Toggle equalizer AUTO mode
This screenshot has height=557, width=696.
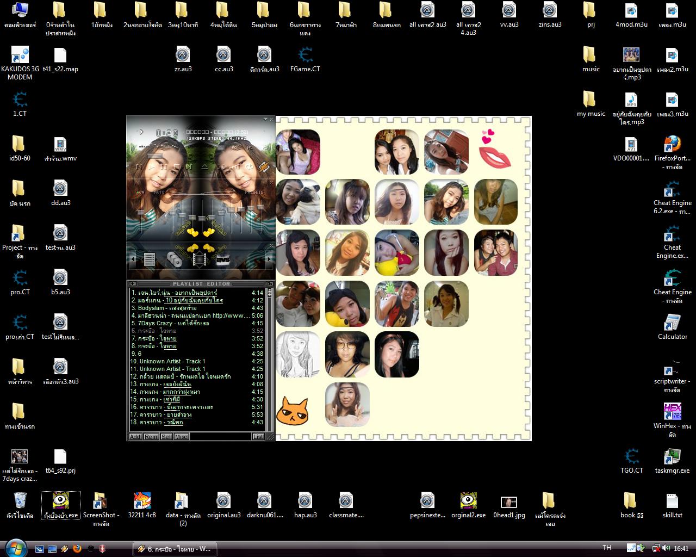pyautogui.click(x=159, y=193)
